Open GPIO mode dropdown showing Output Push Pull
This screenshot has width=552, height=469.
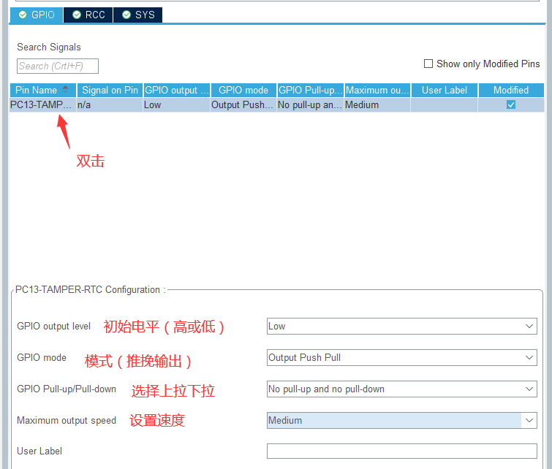click(x=401, y=357)
